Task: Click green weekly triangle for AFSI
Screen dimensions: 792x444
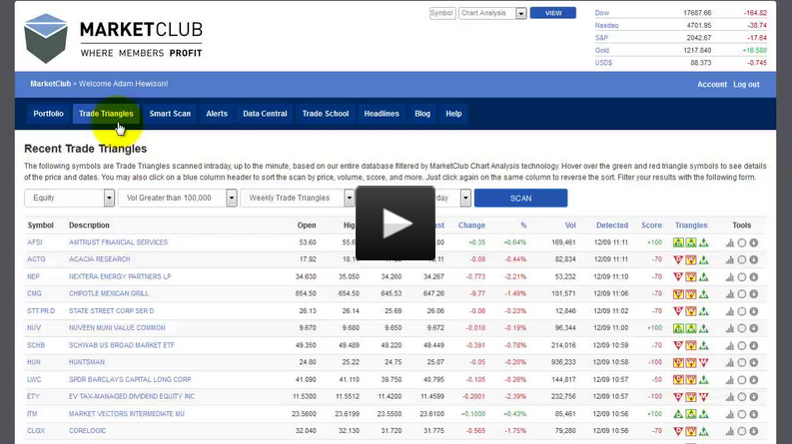Action: 691,242
